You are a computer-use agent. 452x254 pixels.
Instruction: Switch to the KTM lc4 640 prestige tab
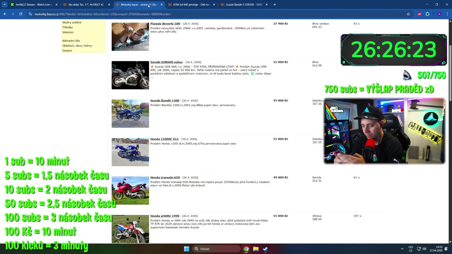[191, 5]
